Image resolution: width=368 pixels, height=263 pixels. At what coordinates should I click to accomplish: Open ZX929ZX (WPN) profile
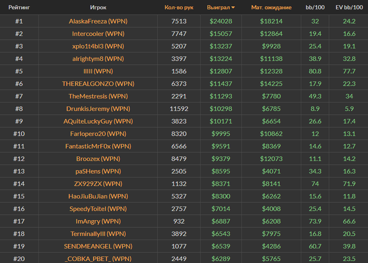98,184
